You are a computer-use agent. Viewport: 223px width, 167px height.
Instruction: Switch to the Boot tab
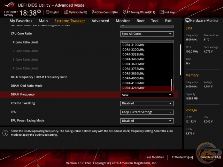click(x=140, y=21)
